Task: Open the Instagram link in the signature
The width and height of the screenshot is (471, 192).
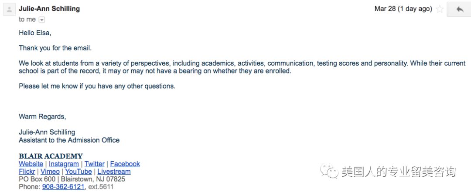Action: coord(64,164)
